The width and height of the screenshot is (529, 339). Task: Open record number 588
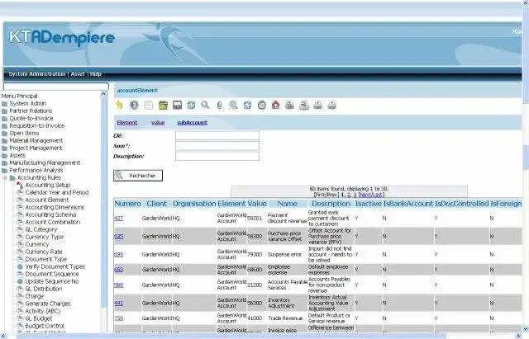coord(118,285)
